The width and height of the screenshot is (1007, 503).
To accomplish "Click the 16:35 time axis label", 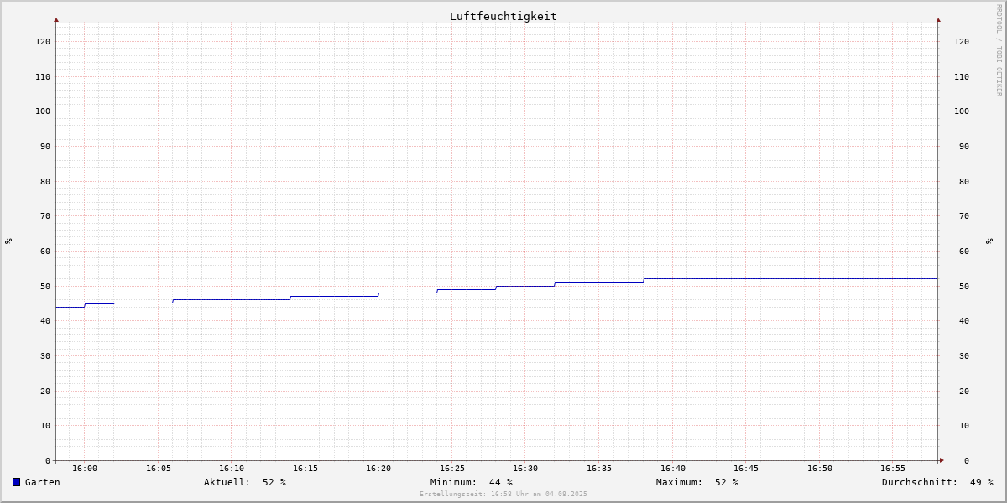I will click(599, 469).
